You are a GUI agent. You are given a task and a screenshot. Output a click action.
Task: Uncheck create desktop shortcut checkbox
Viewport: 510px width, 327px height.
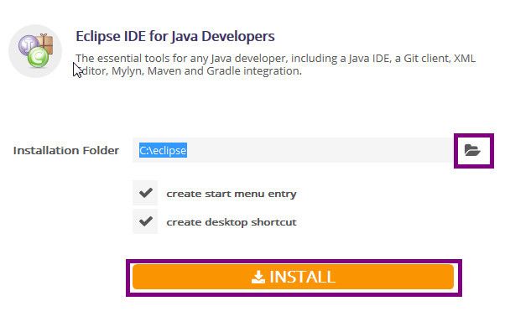[145, 221]
